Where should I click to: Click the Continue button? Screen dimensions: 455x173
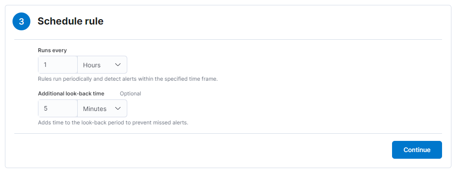click(417, 150)
